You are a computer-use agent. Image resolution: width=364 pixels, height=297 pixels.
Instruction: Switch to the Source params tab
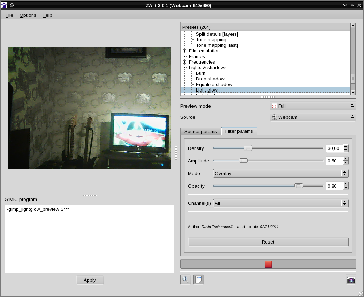tap(200, 131)
